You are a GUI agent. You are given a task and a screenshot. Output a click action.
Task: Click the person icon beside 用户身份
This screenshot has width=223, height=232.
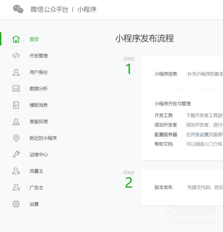point(16,72)
